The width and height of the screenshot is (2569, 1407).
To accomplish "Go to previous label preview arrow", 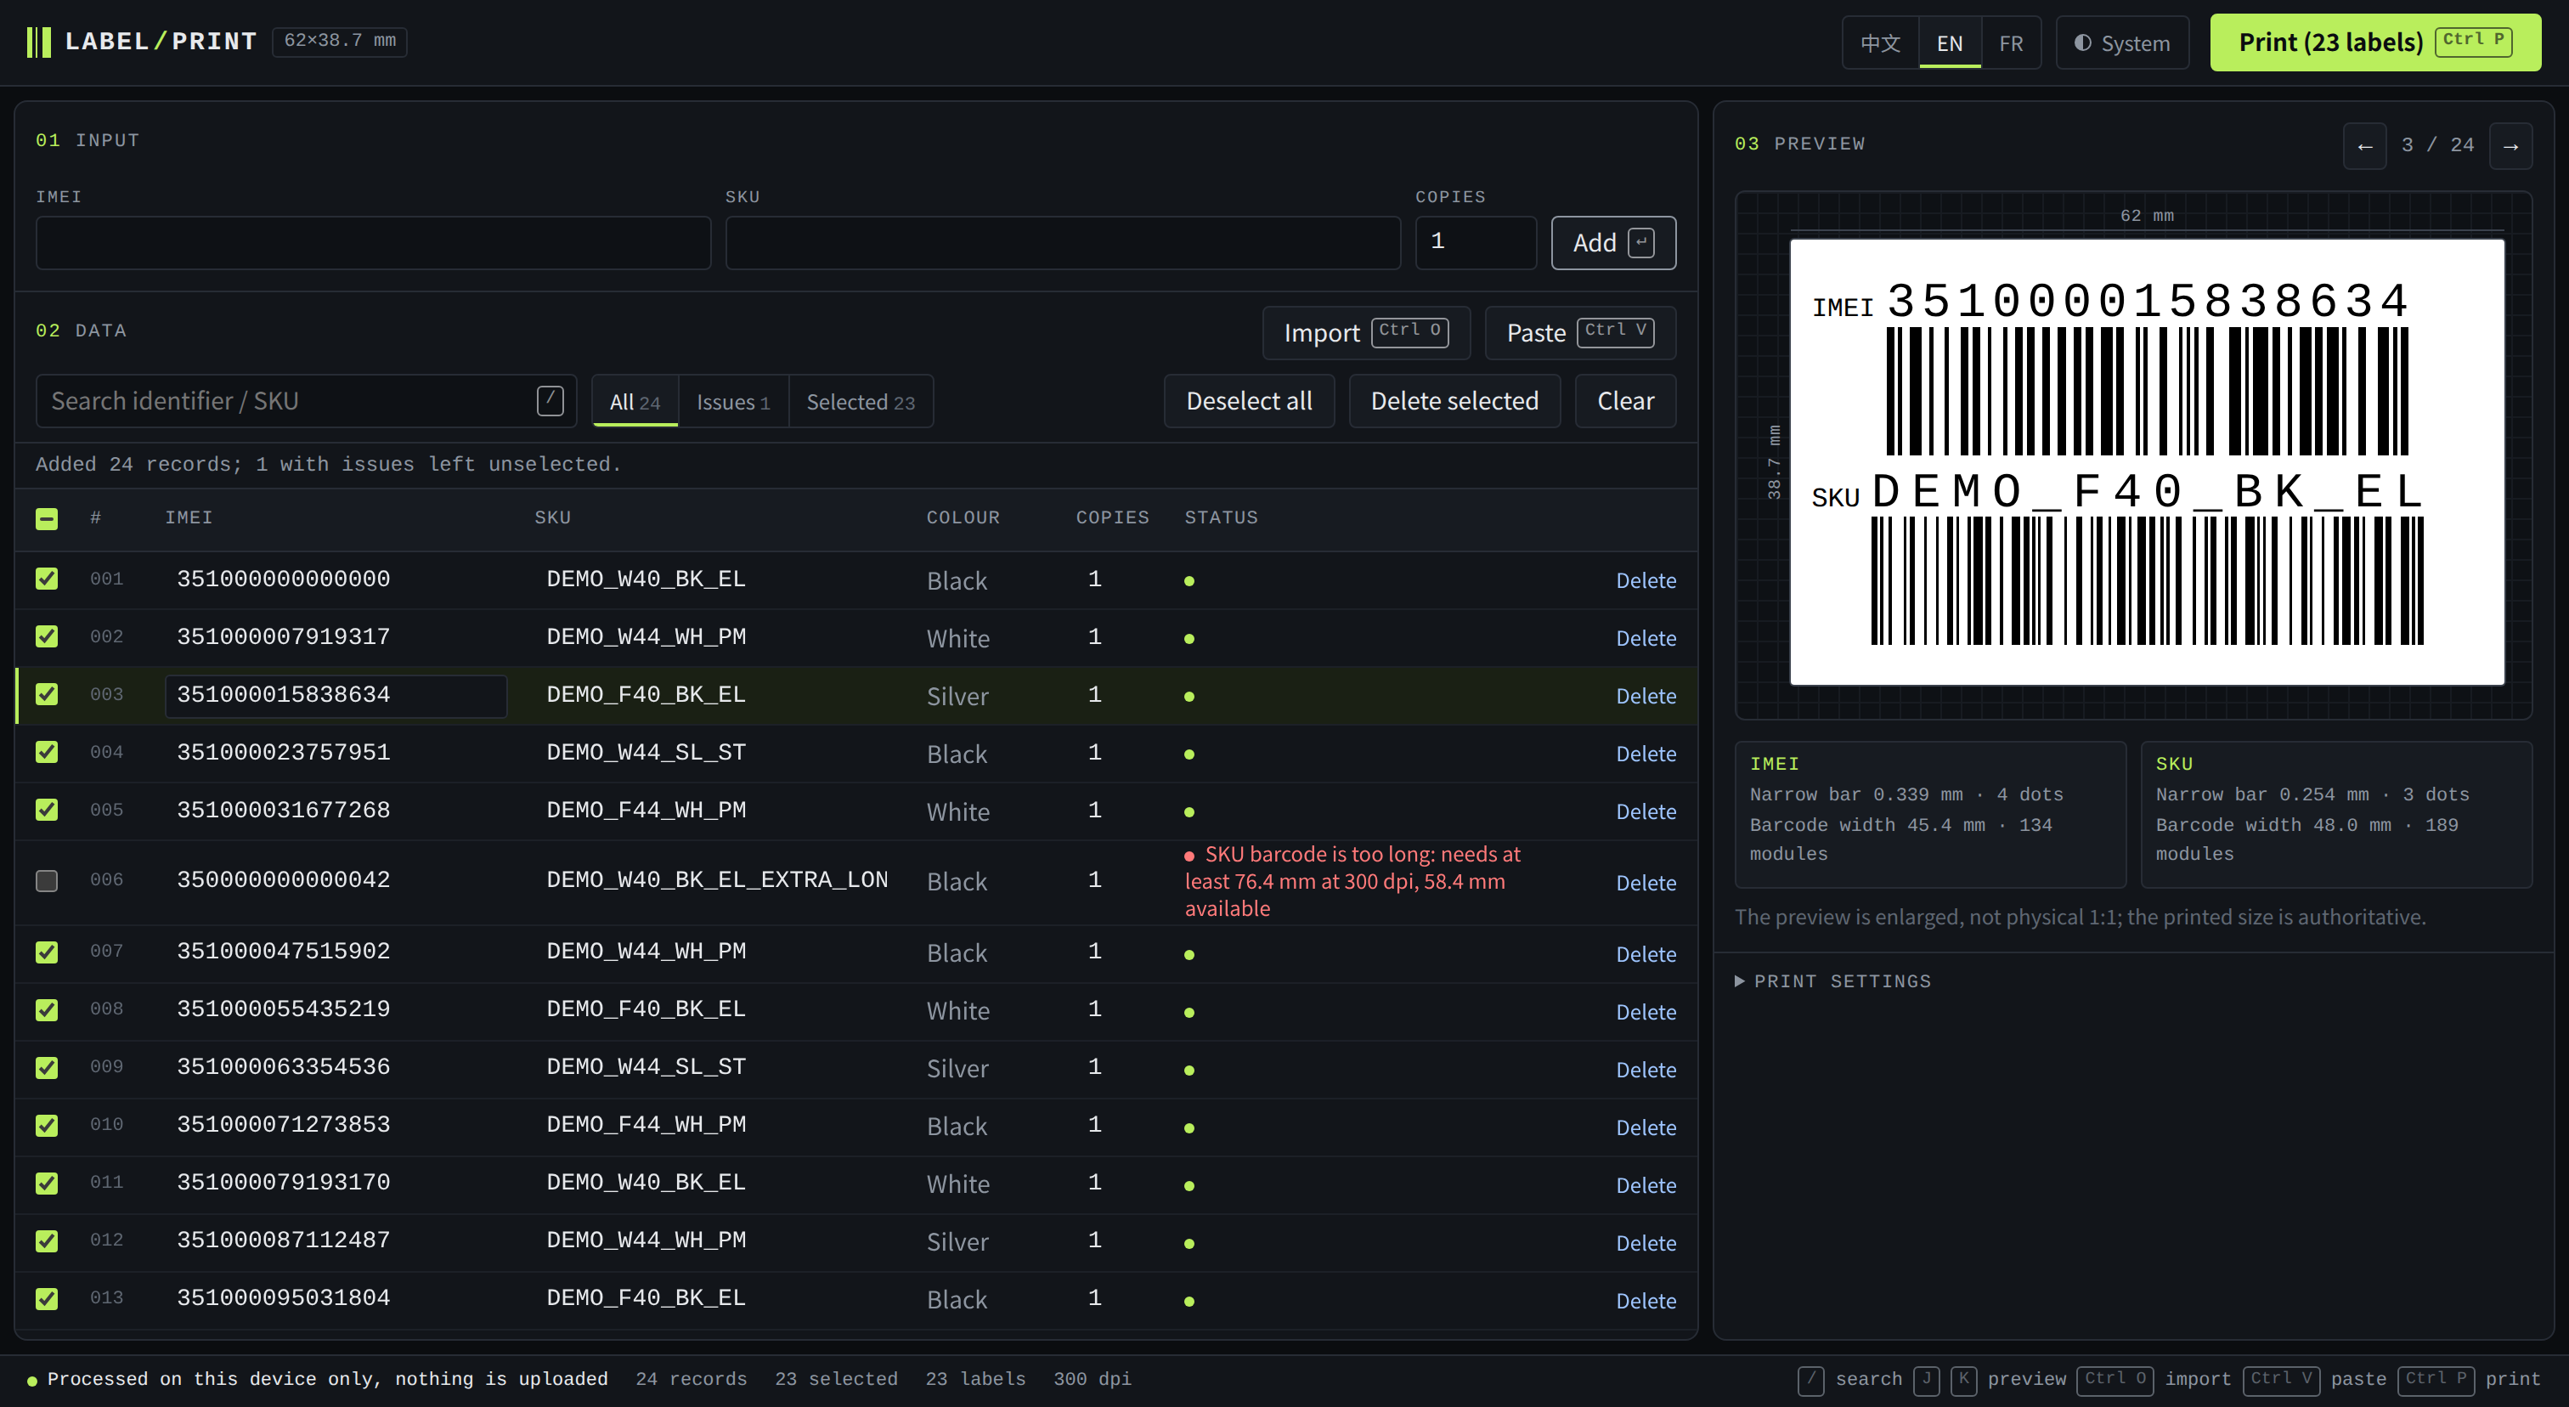I will coord(2364,145).
